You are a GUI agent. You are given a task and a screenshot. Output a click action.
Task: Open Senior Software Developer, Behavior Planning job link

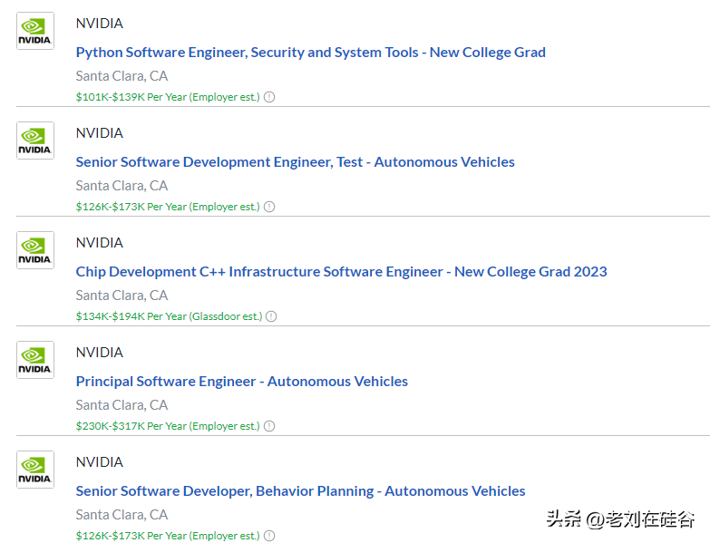300,491
